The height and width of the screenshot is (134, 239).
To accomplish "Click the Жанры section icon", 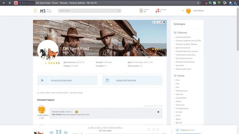I will coord(175,76).
